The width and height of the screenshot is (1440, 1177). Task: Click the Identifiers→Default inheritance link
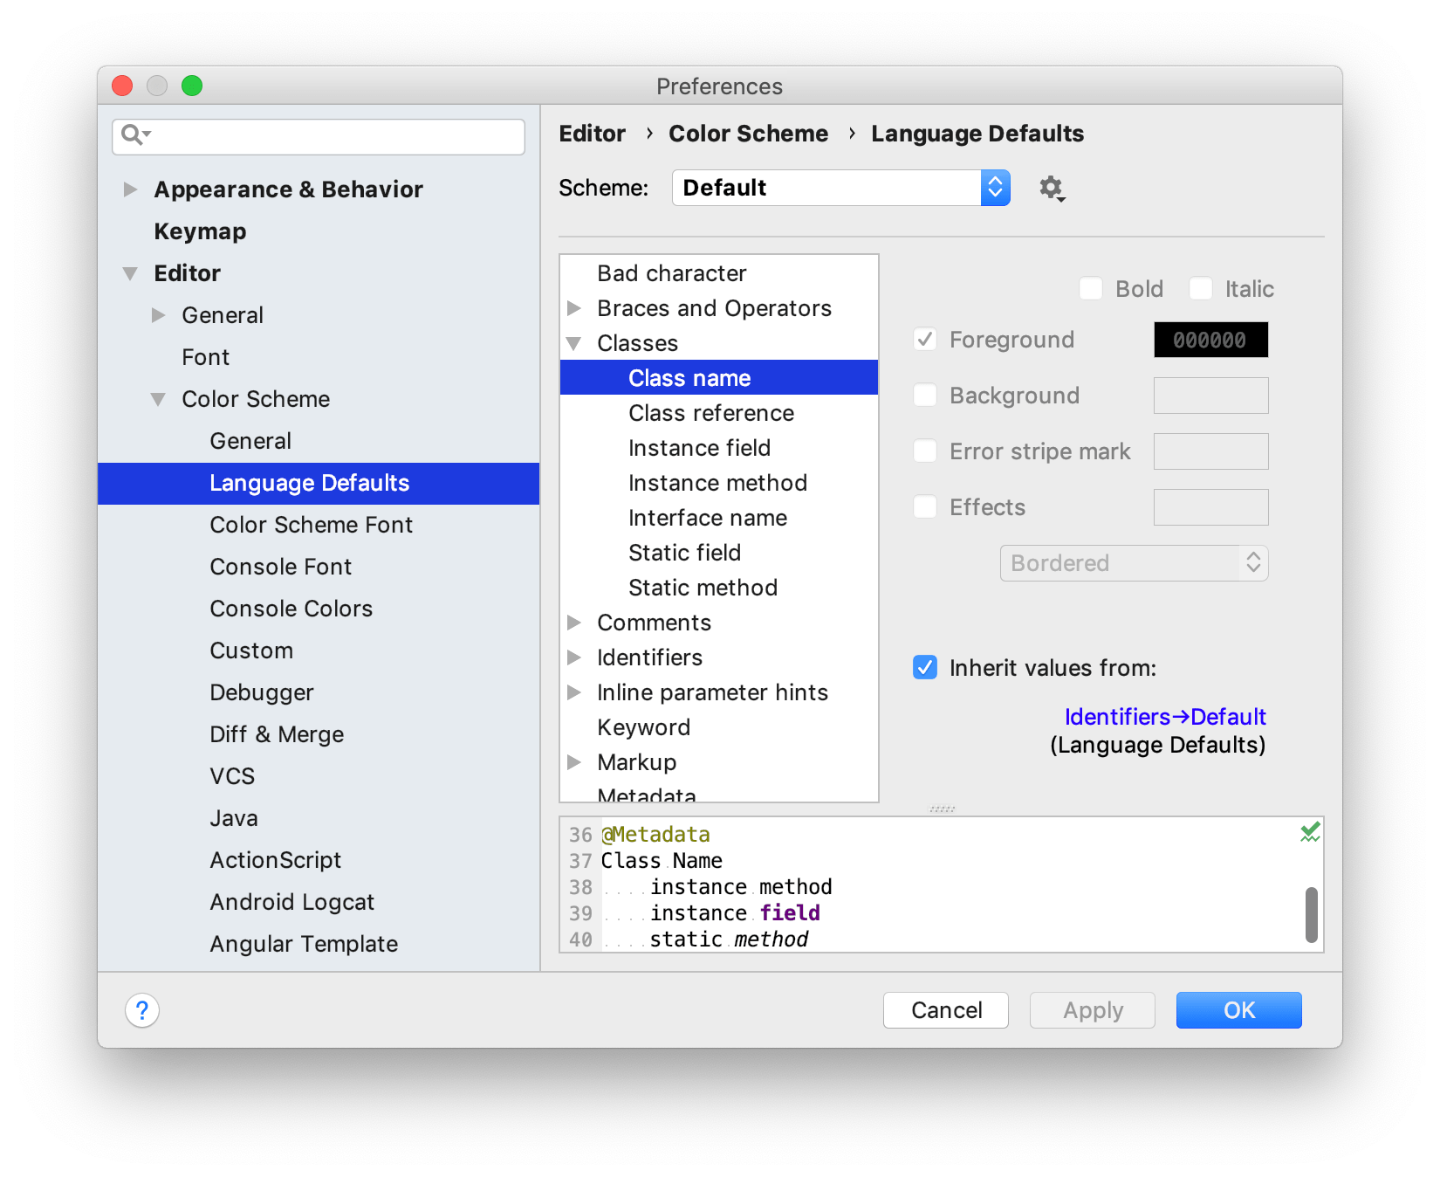click(1164, 716)
